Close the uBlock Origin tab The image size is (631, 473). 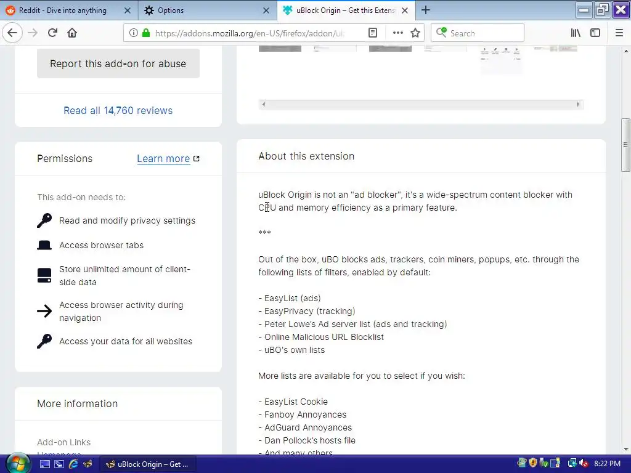[x=405, y=10]
